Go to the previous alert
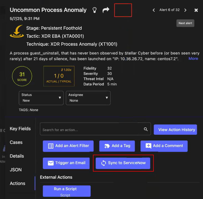The width and height of the screenshot is (203, 199). point(154,10)
